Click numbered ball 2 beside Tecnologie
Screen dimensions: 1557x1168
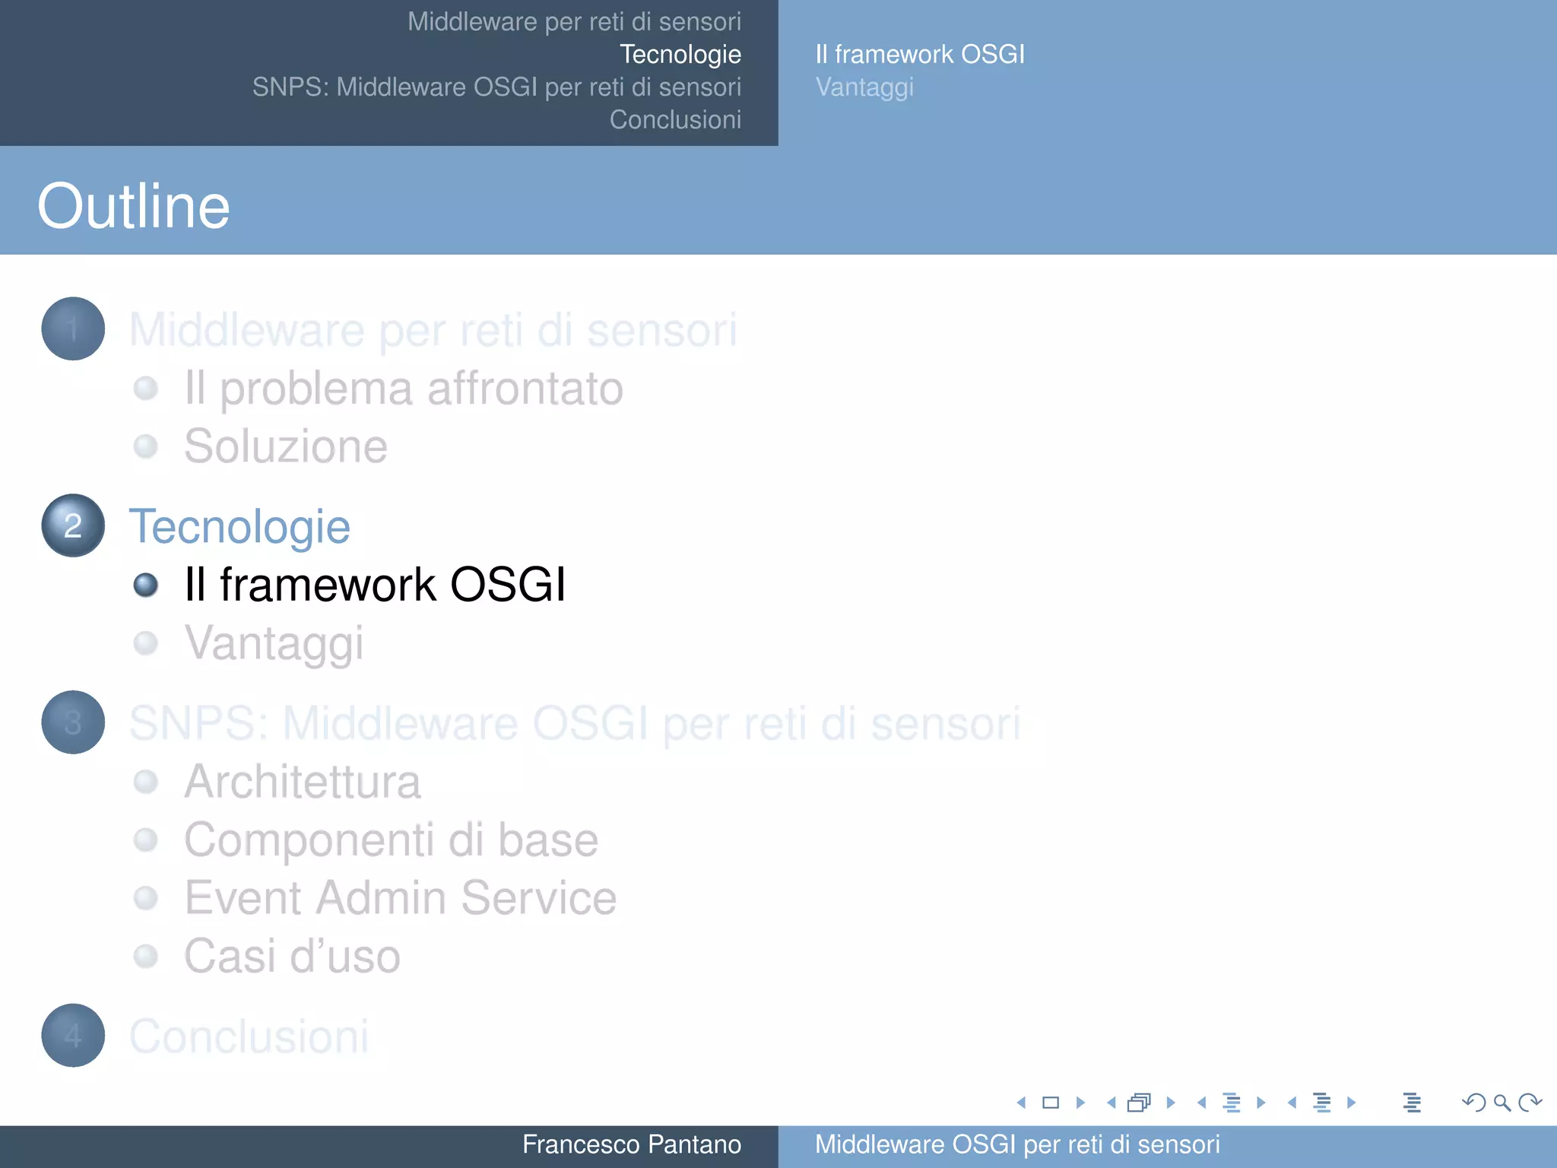click(73, 525)
